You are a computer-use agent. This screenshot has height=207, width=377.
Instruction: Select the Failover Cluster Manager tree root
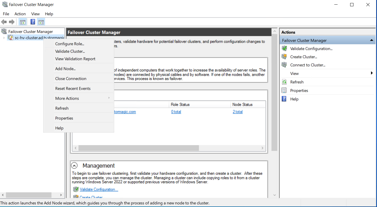pos(30,31)
